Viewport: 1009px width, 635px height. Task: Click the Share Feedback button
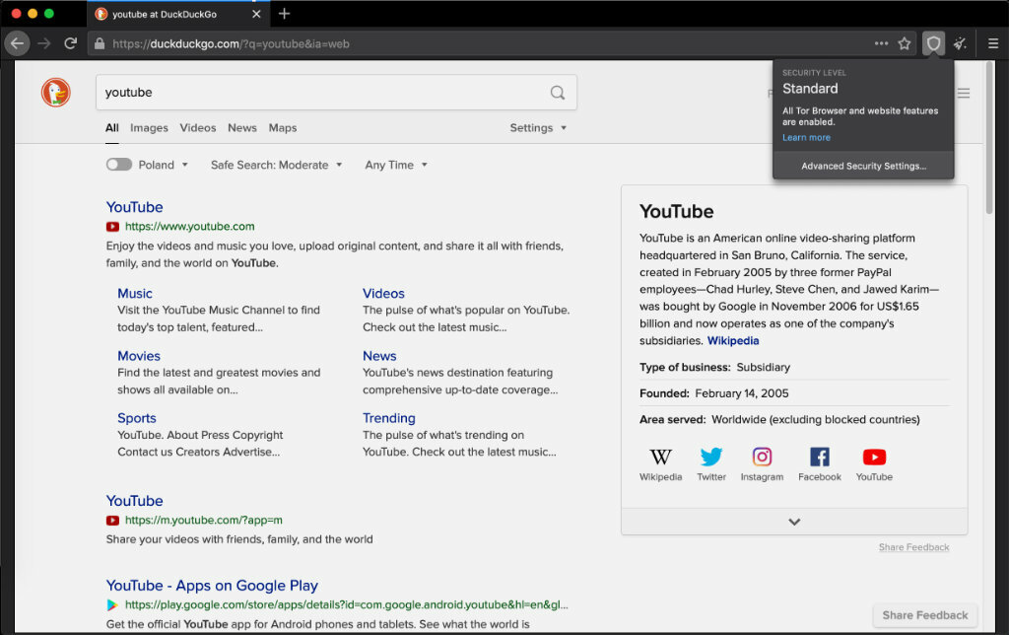924,615
